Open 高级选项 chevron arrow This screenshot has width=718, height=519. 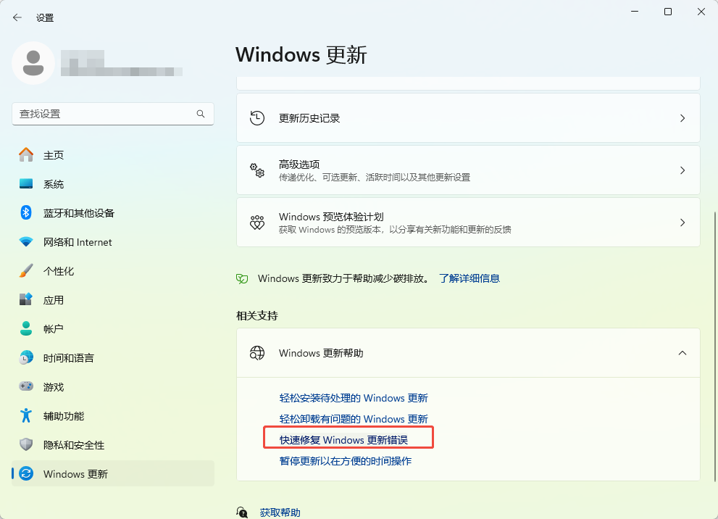click(x=682, y=170)
